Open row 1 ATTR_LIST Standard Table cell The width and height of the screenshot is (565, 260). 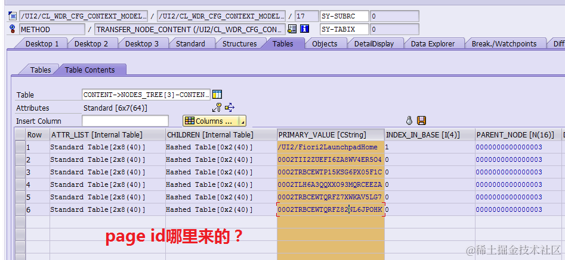(x=108, y=147)
